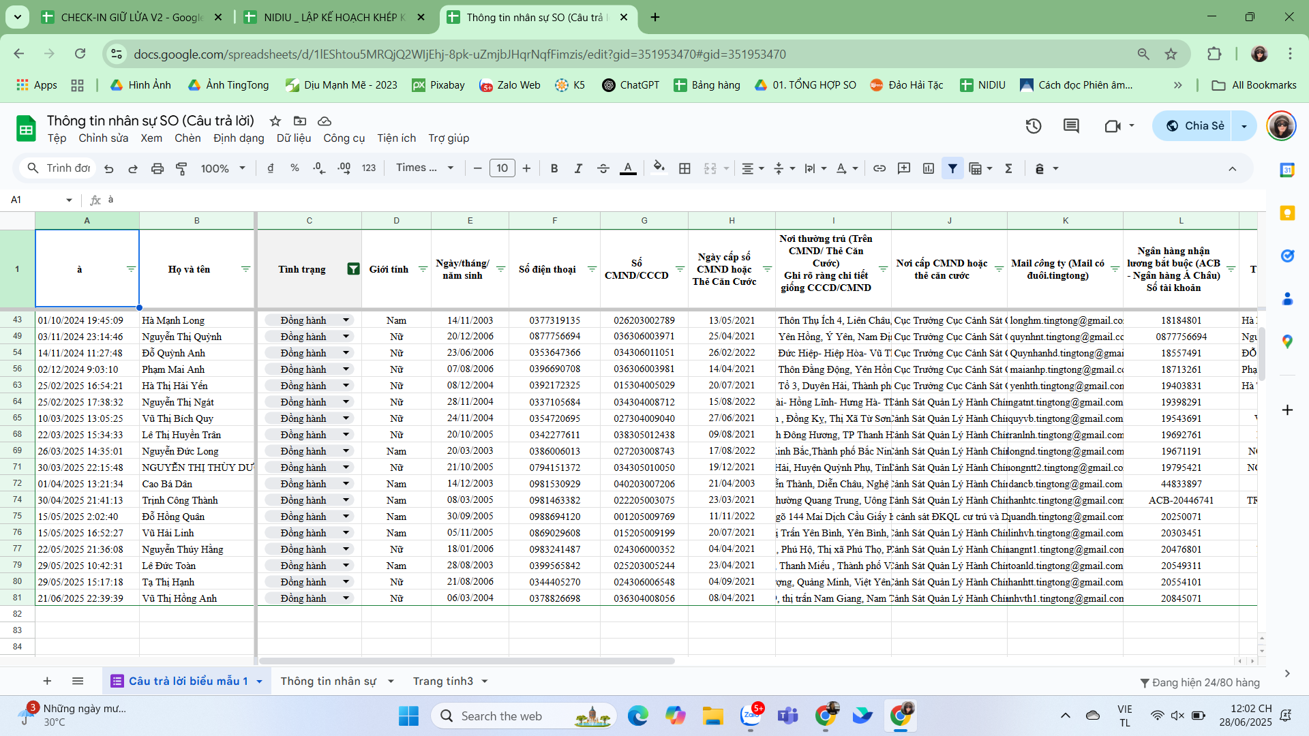Open the Tình trạng column filter
The image size is (1309, 736).
[353, 269]
